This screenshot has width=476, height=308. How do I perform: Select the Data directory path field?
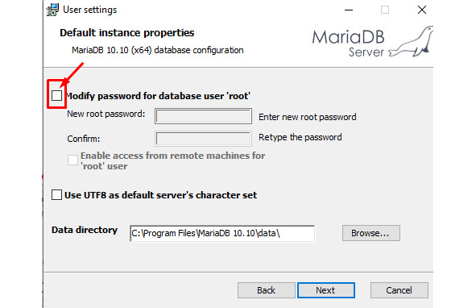(222, 233)
